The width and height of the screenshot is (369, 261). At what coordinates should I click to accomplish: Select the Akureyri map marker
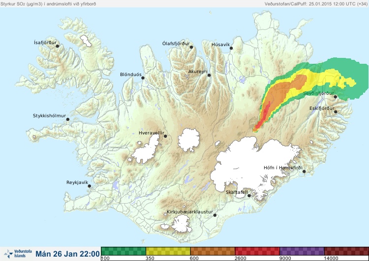coord(209,75)
